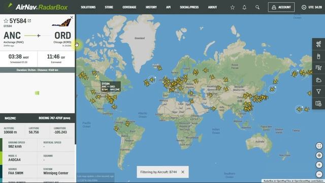The height and width of the screenshot is (183, 325).
Task: Click the Boeing 747-47UF aircraft type
Action: pos(54,118)
